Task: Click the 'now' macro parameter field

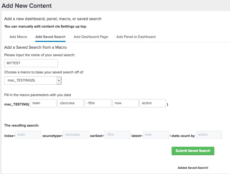Action: [x=125, y=103]
